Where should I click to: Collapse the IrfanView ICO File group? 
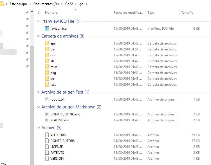[39, 21]
